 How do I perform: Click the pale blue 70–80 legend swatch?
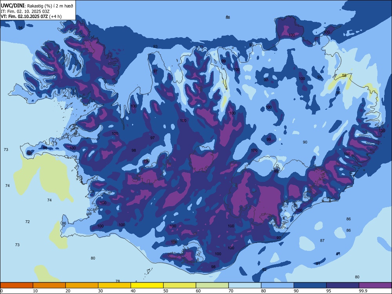coord(245,285)
